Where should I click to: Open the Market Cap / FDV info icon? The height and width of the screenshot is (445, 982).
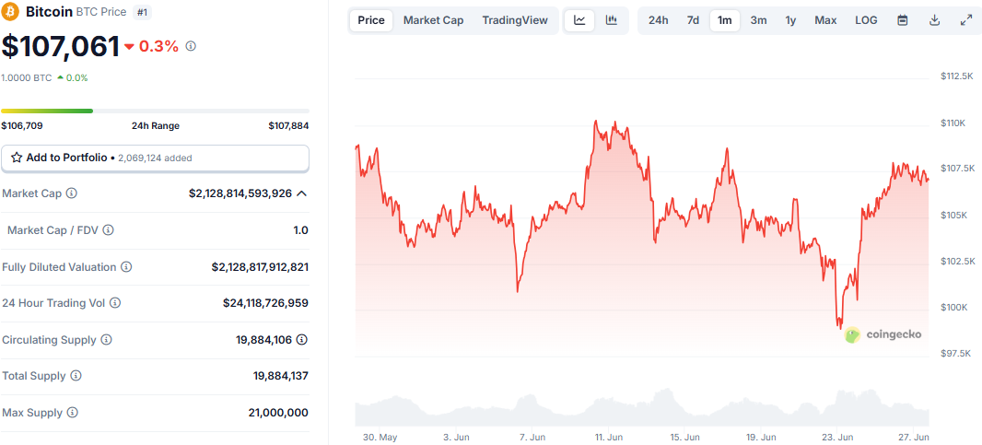(x=109, y=230)
